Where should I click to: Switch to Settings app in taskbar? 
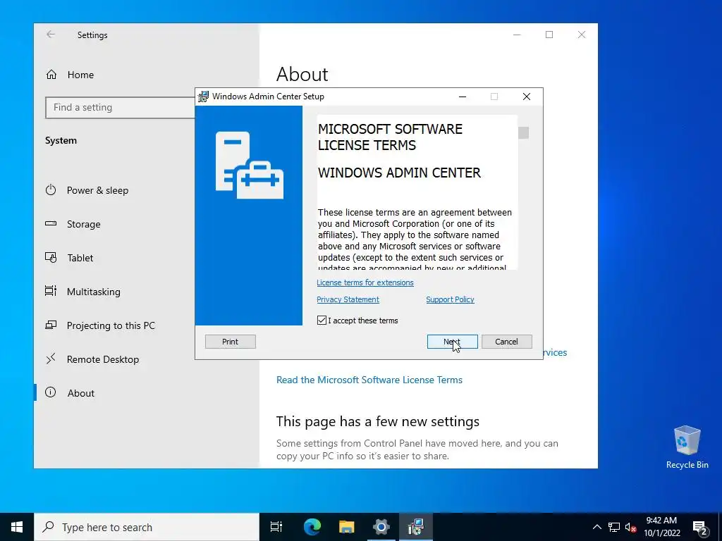[x=381, y=527]
